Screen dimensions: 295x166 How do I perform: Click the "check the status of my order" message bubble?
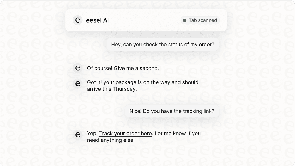(163, 44)
